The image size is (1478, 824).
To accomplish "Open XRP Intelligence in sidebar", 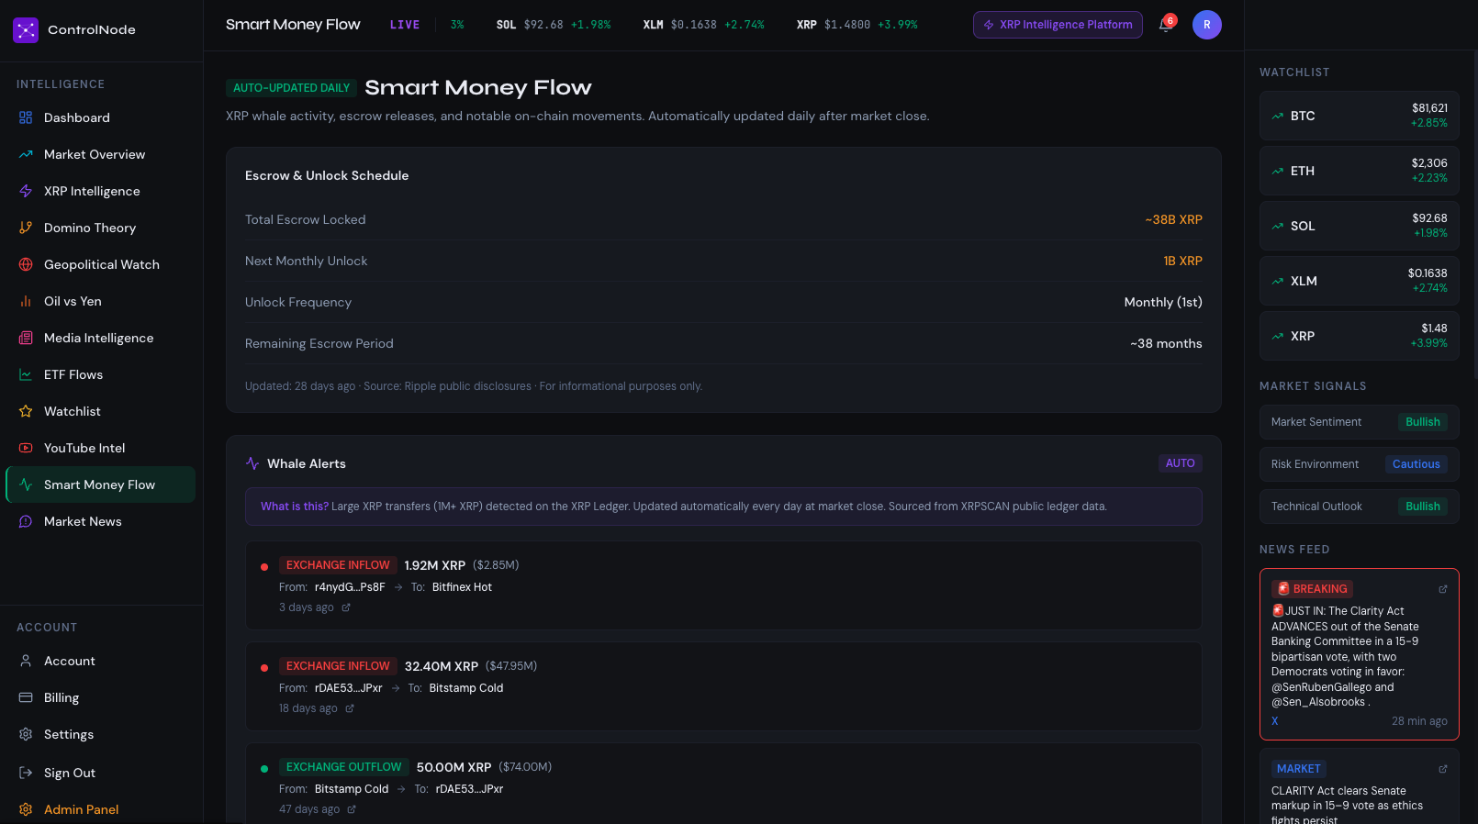I will click(x=101, y=191).
